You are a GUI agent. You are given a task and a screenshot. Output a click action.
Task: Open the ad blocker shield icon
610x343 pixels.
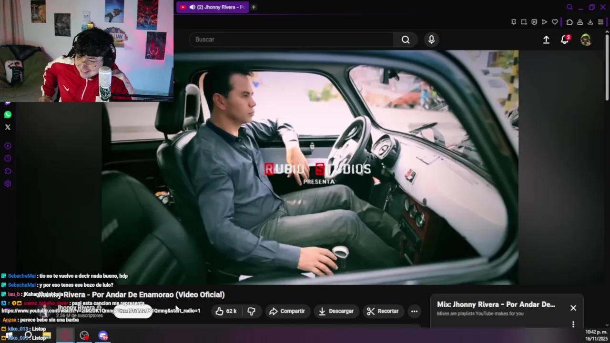534,22
